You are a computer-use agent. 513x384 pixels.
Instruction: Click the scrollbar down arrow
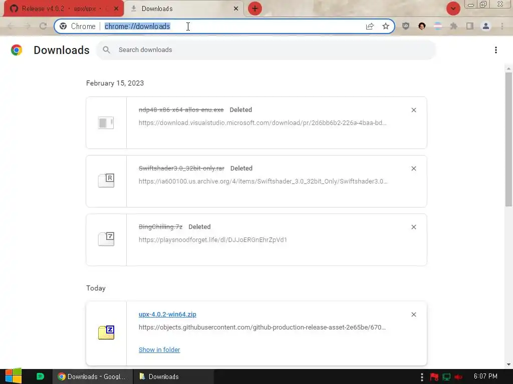coord(508,364)
